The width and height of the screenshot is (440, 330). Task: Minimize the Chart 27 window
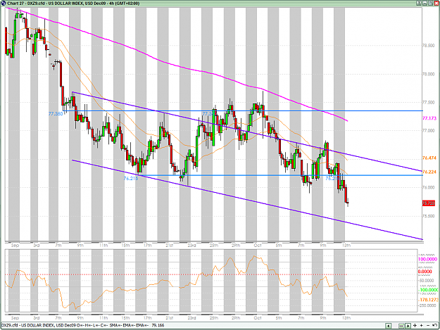(425, 3)
